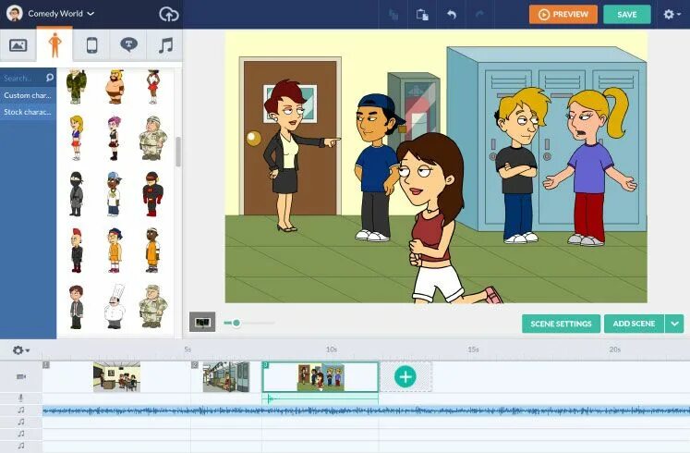Pick the camouflage soldier character at top
Image resolution: width=690 pixels, height=453 pixels.
[x=76, y=86]
